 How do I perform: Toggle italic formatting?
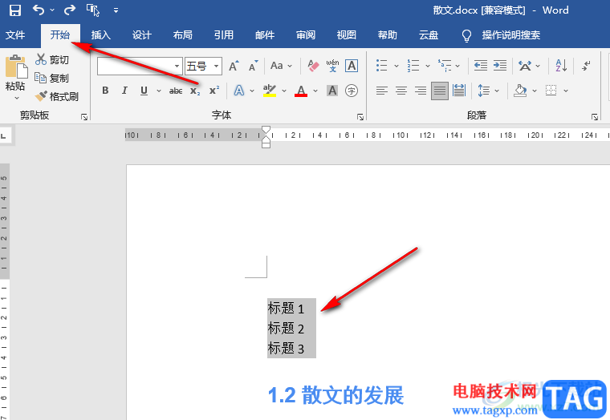124,91
